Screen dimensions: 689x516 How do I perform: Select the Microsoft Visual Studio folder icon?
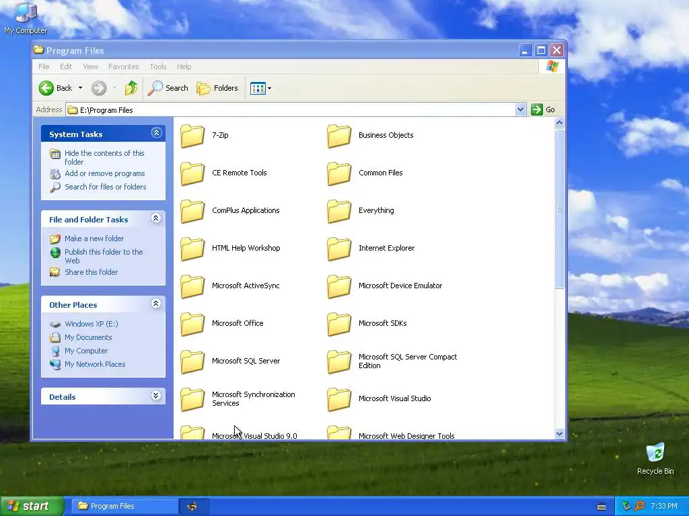[x=339, y=398]
